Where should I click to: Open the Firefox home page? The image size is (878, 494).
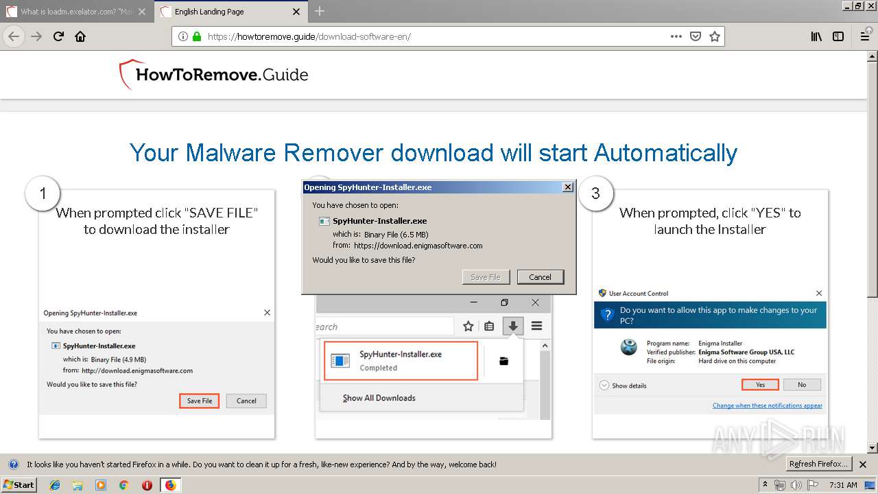80,36
